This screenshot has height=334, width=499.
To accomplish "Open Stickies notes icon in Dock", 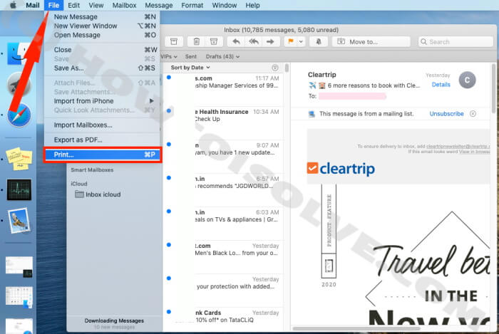I will [19, 158].
